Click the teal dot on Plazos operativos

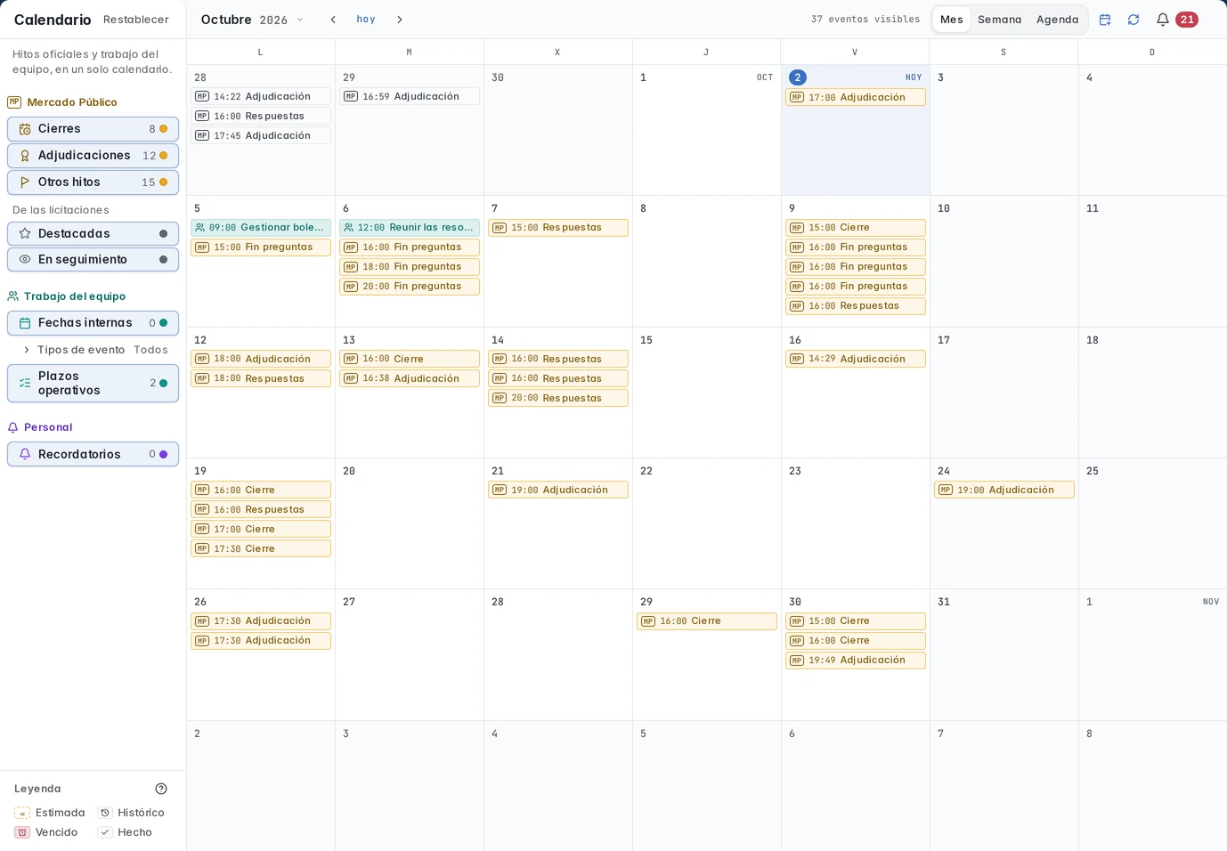pyautogui.click(x=163, y=383)
